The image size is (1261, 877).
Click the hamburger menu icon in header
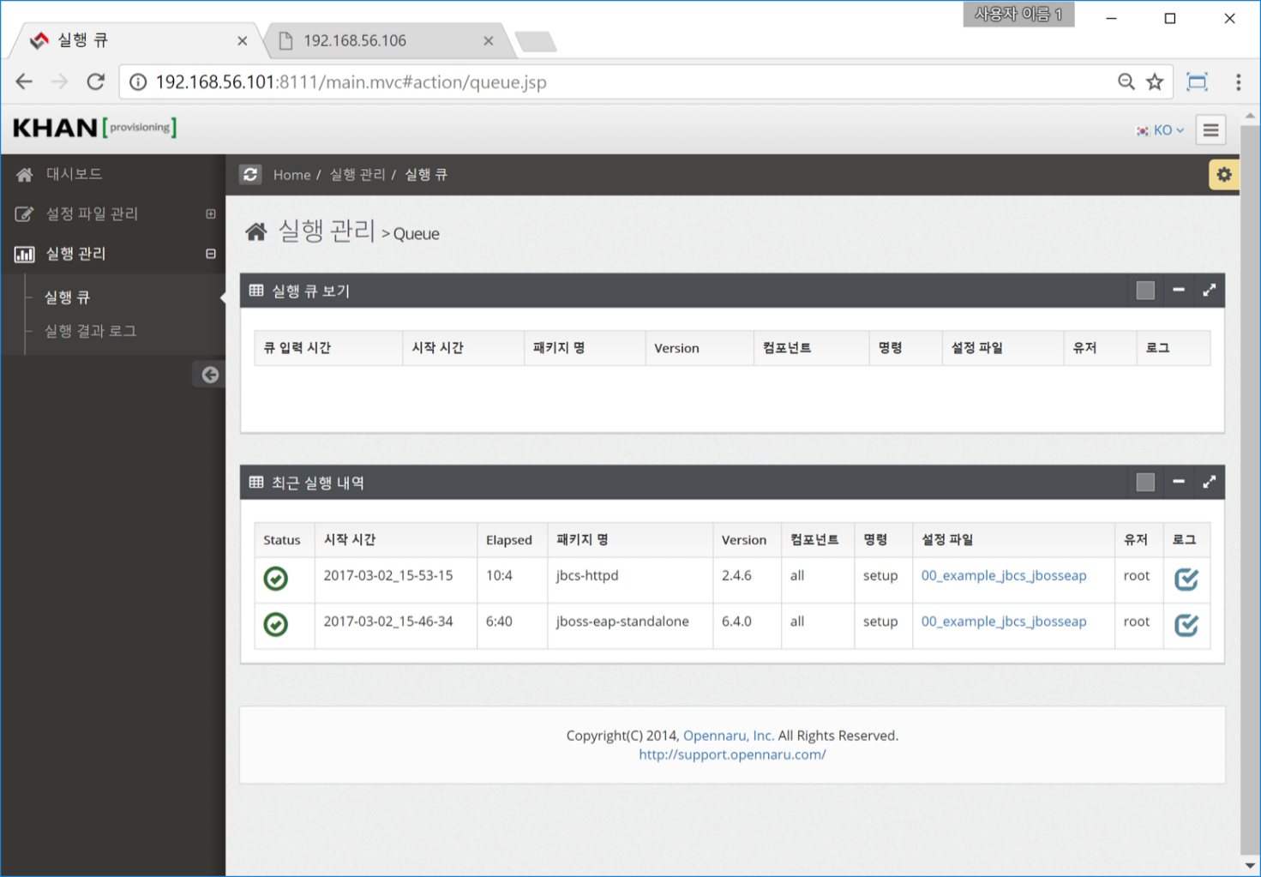pos(1210,130)
